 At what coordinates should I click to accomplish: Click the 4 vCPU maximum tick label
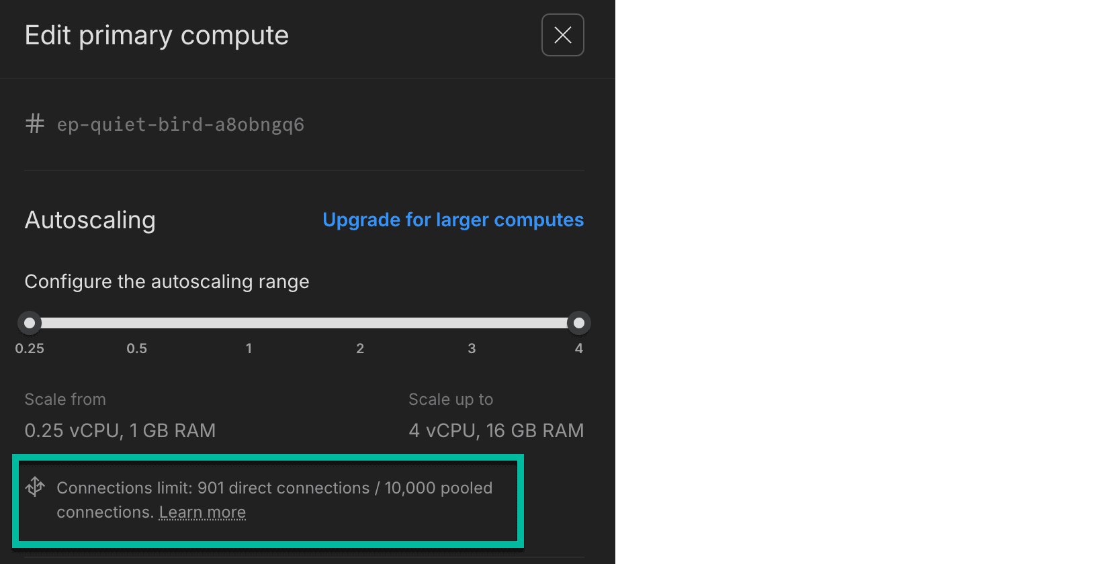tap(578, 348)
